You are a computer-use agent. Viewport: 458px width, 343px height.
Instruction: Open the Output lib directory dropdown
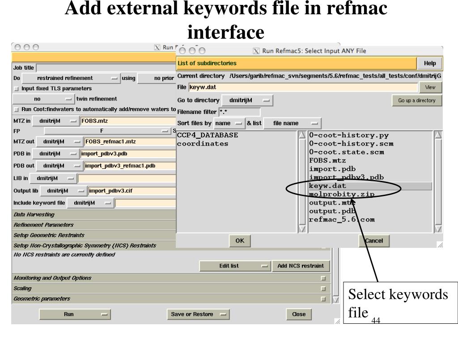pos(63,191)
